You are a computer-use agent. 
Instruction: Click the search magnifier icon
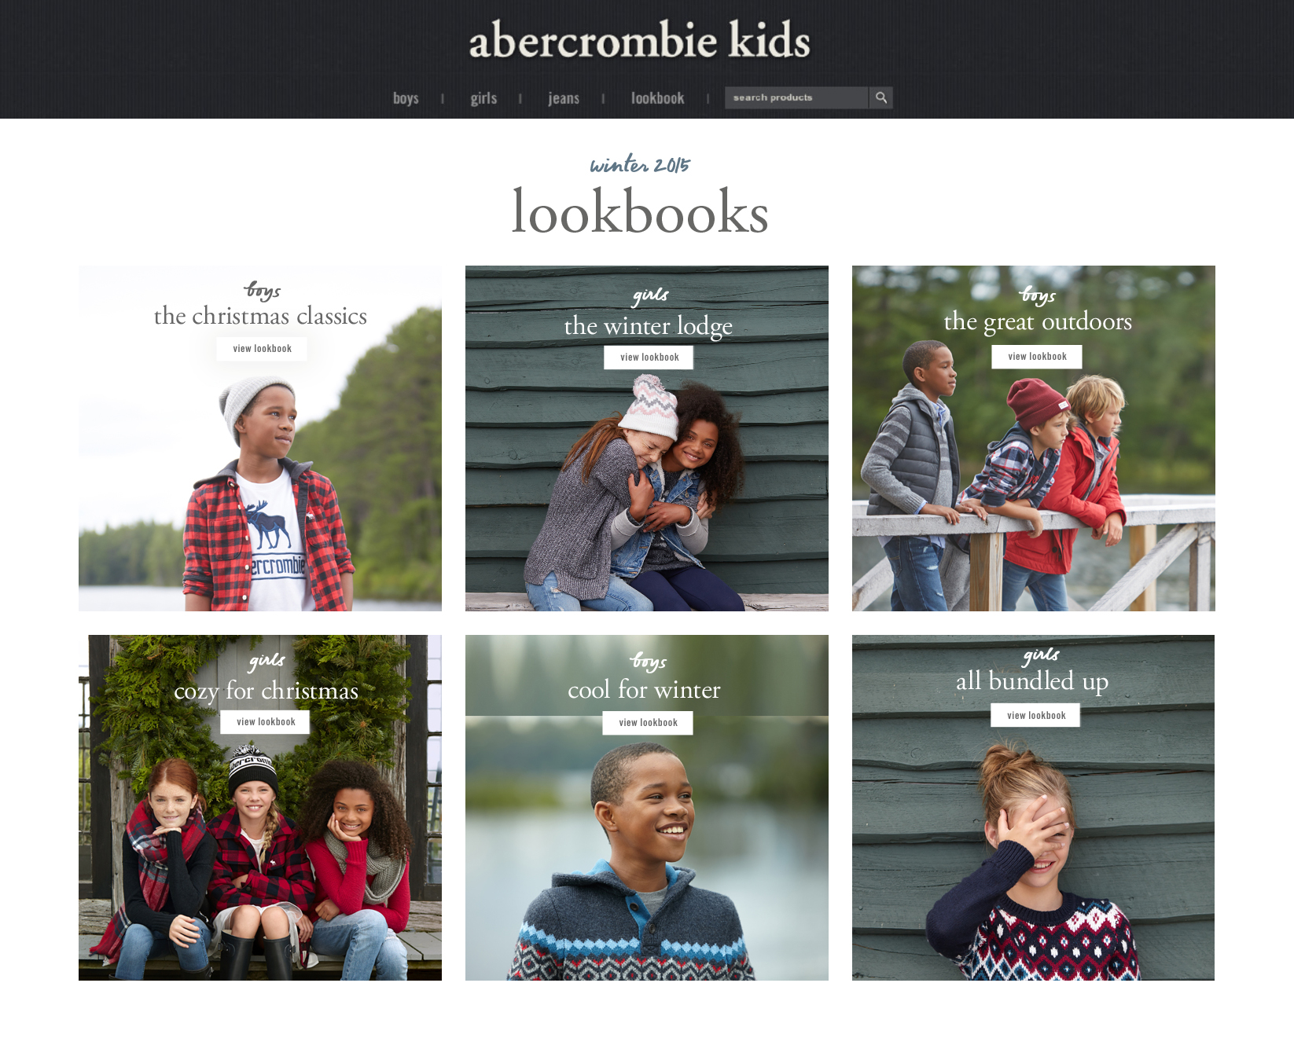[x=880, y=97]
